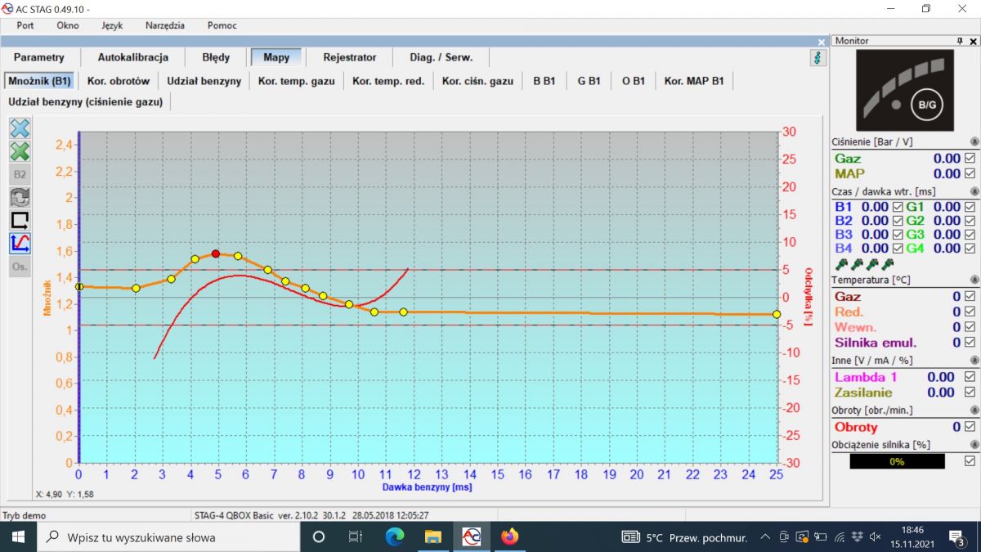
Task: Click the Windows search input field
Action: [169, 537]
